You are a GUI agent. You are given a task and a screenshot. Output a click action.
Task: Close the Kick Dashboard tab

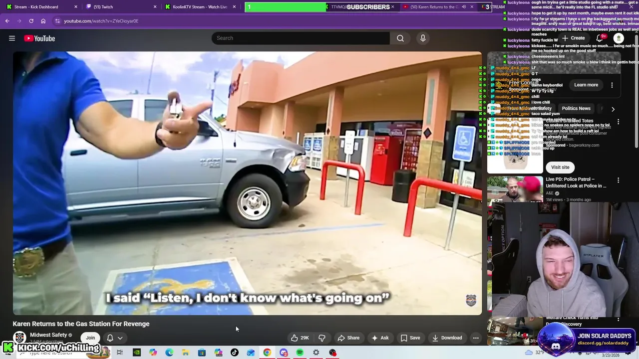coord(76,7)
